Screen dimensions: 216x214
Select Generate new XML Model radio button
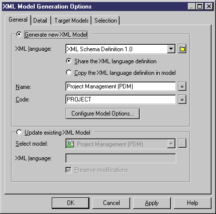click(19, 34)
